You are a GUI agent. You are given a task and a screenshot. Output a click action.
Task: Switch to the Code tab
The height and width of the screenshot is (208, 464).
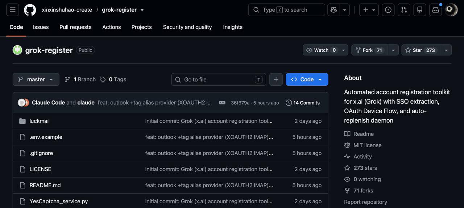(16, 27)
